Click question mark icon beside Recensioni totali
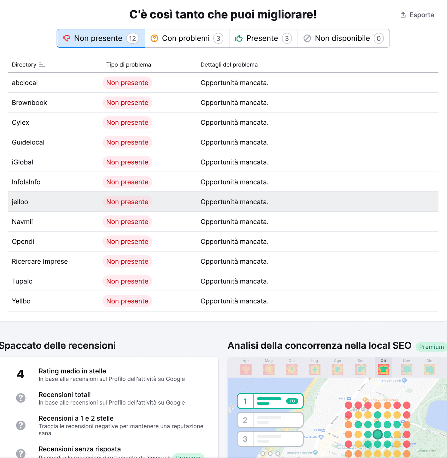Image resolution: width=447 pixels, height=458 pixels. coord(21,398)
